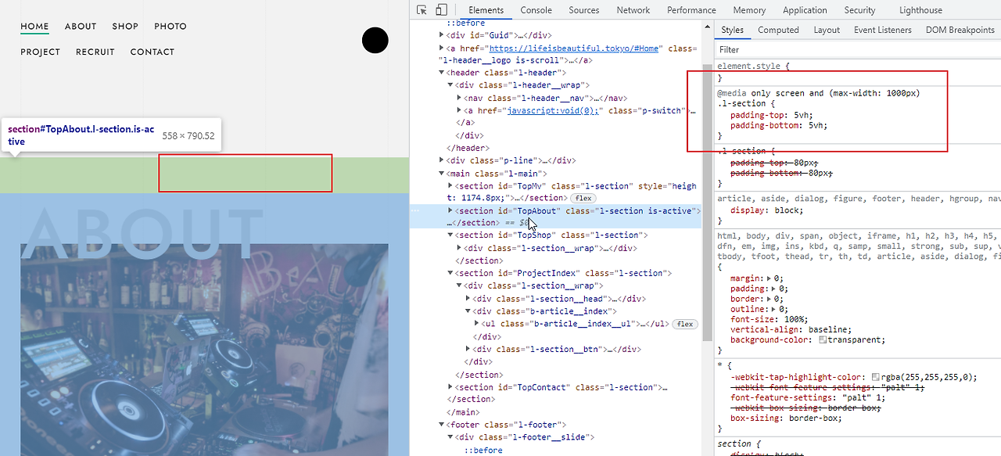The width and height of the screenshot is (1001, 456).
Task: Click the display: block declaration
Action: tap(766, 210)
